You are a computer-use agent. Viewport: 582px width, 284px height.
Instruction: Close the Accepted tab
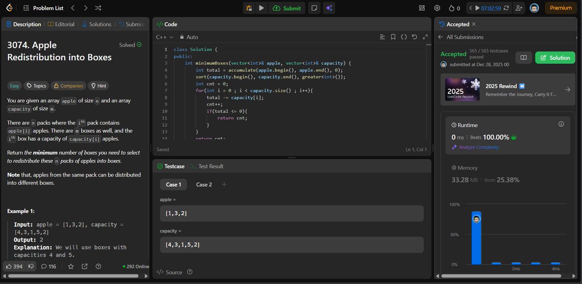(x=474, y=24)
